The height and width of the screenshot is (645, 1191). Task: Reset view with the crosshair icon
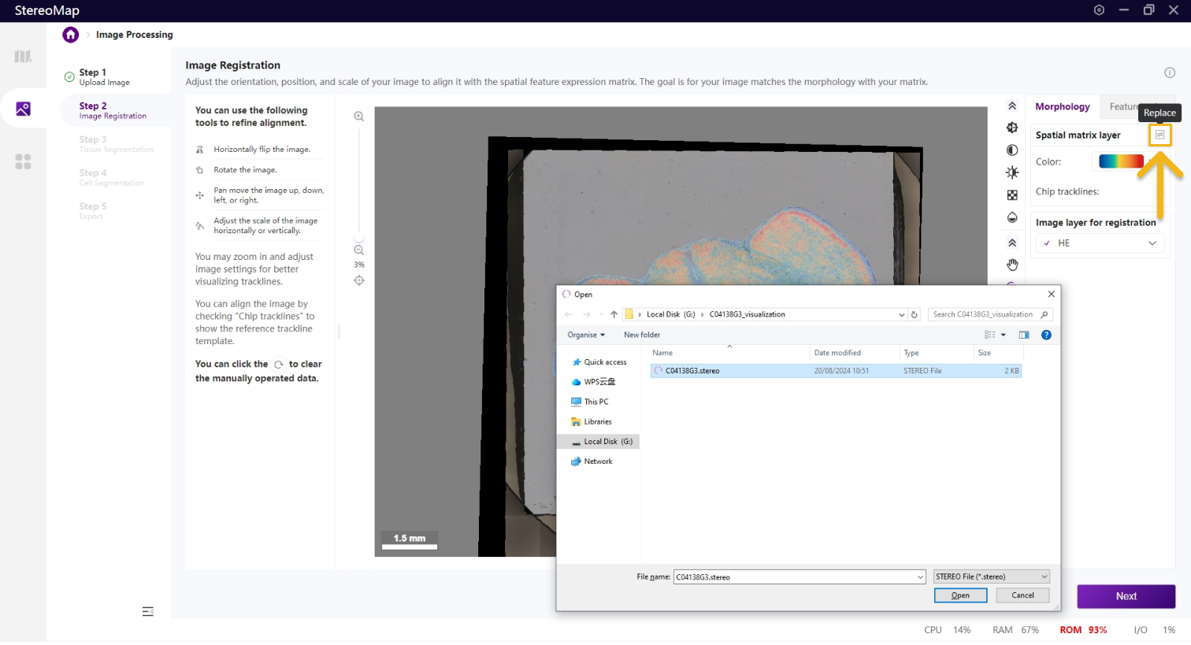click(x=359, y=280)
